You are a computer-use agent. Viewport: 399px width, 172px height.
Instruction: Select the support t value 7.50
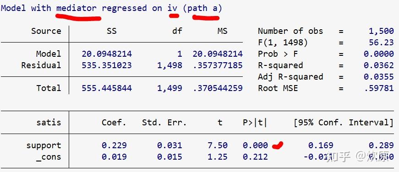(x=217, y=145)
